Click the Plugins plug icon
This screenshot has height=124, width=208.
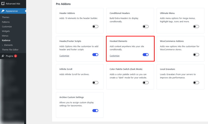3,56
